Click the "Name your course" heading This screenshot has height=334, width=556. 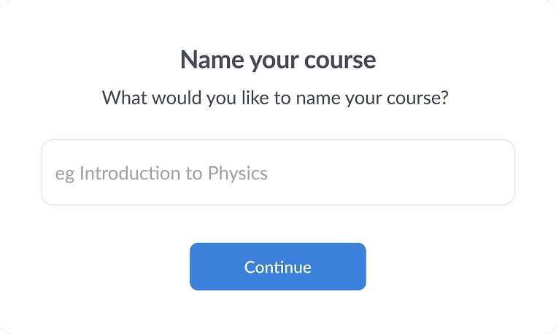278,59
